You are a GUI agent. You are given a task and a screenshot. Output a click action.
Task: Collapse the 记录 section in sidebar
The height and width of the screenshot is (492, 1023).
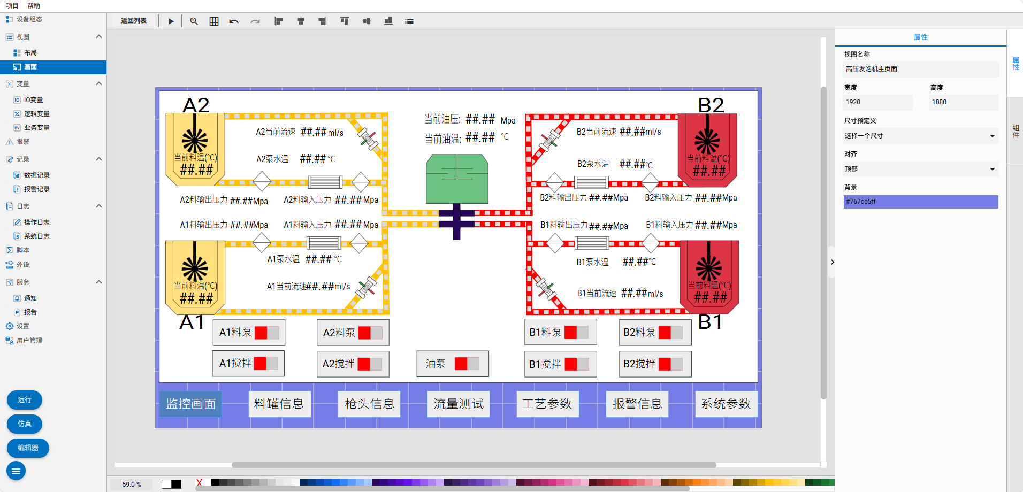(x=99, y=159)
